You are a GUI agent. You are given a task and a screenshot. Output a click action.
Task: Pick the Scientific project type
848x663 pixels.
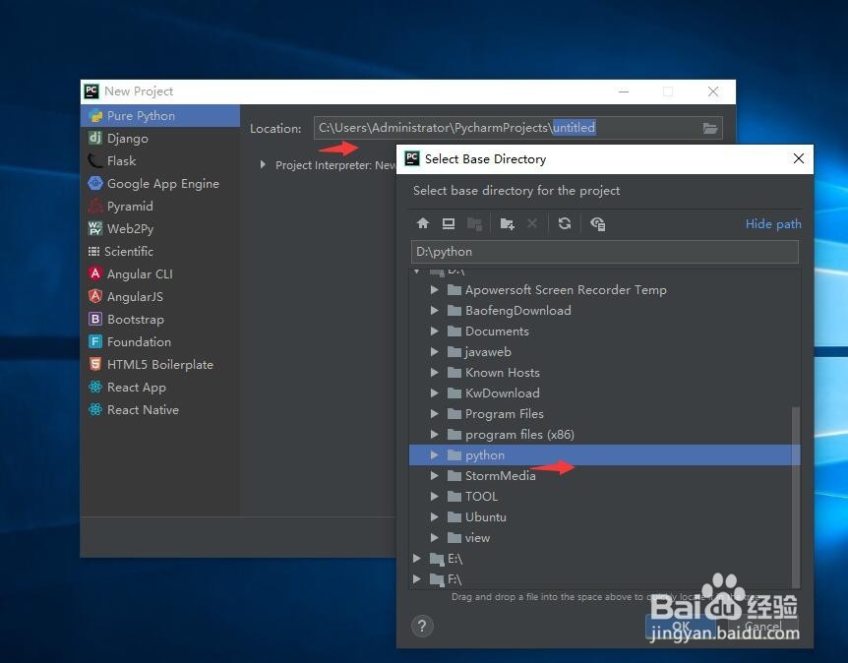coord(159,252)
